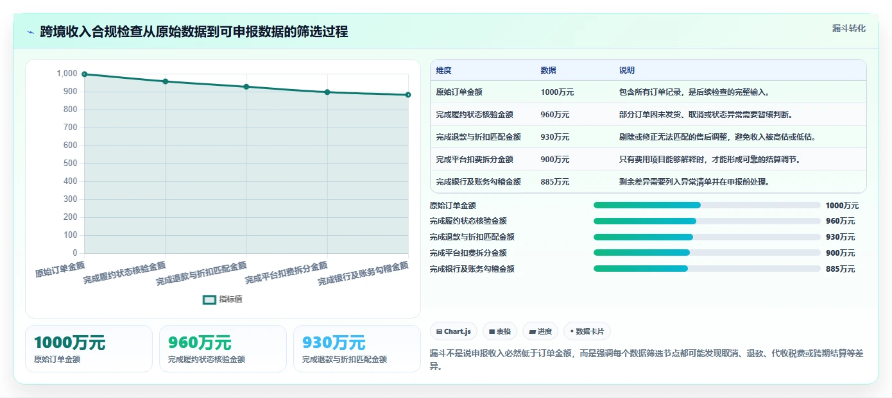Click the 885万元 value beside the progress bar
The height and width of the screenshot is (398, 892).
click(x=840, y=269)
